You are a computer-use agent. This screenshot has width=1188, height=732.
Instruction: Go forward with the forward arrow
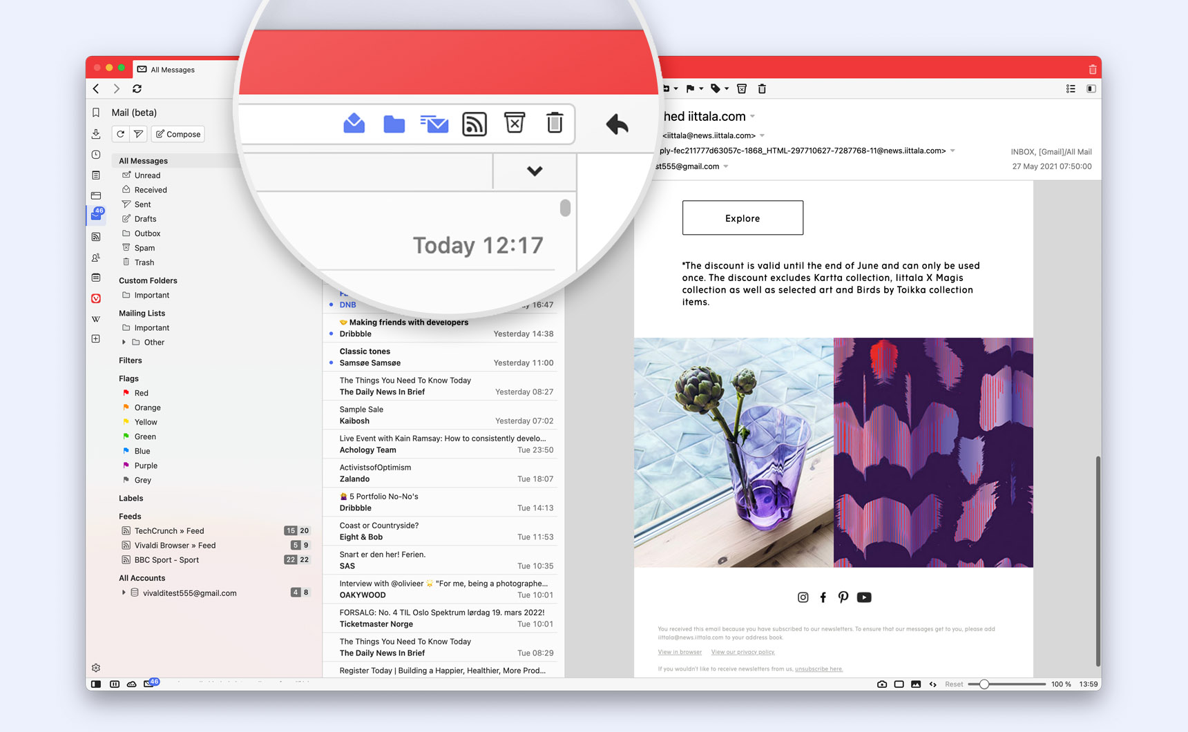pos(117,88)
